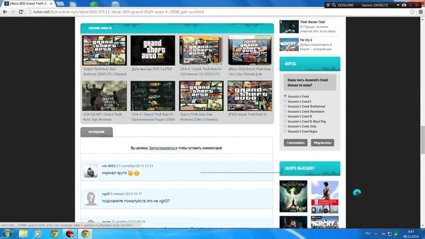Click the recorder magnifier icon
425x239 pixels.
(334, 5)
